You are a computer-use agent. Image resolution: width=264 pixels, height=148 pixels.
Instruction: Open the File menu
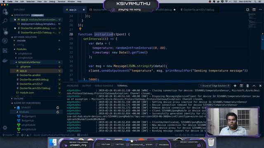tap(16, 2)
